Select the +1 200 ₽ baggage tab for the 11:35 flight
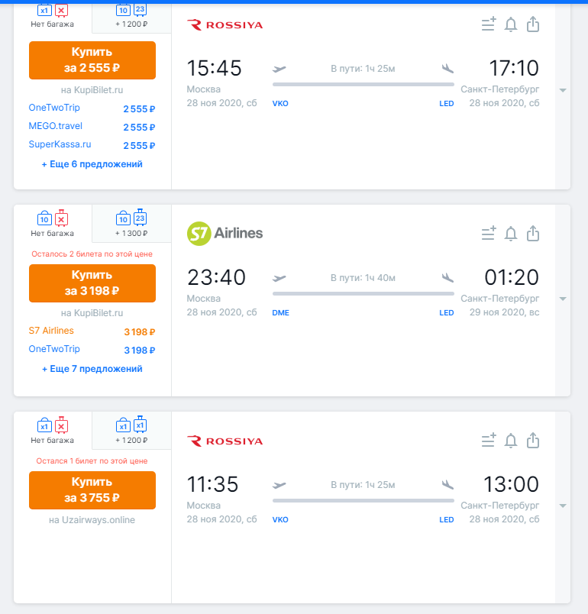This screenshot has width=588, height=614. (131, 431)
